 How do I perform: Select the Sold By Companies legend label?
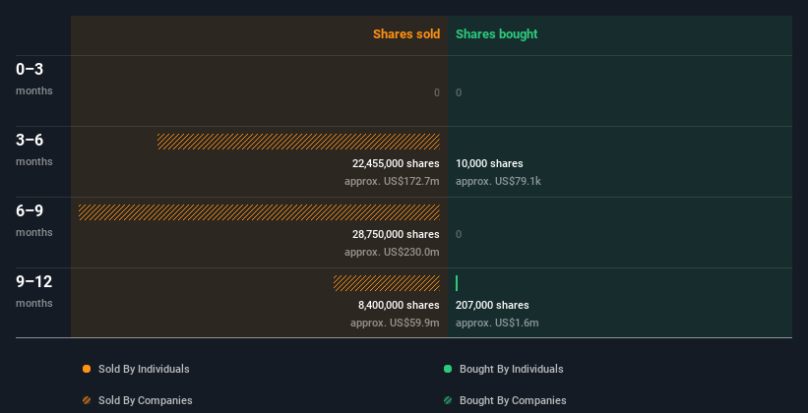(x=146, y=400)
